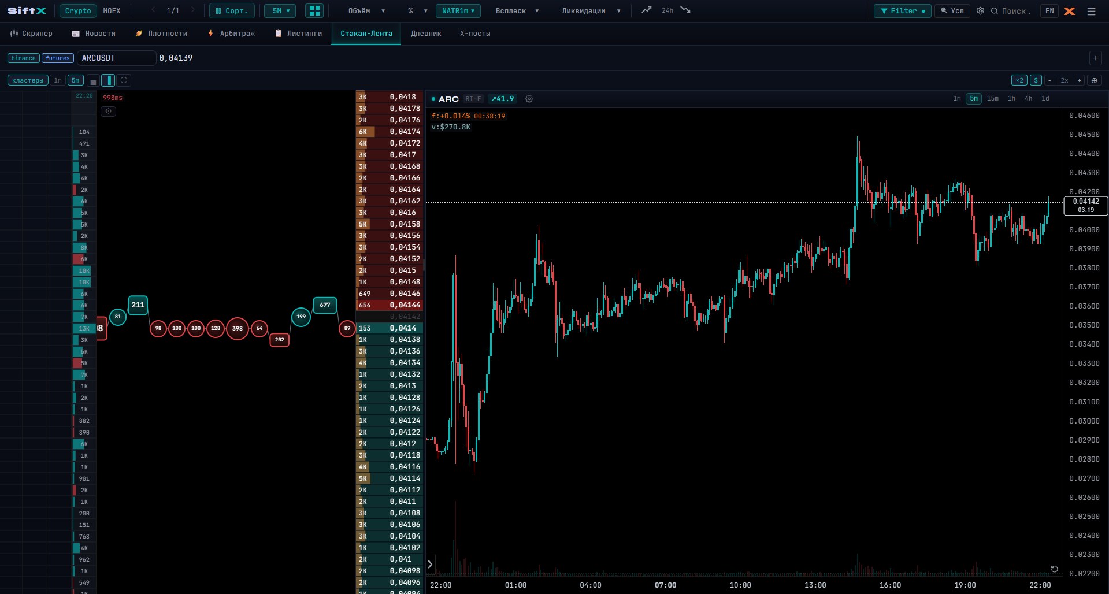Click the grid layout icon in top toolbar

[314, 11]
